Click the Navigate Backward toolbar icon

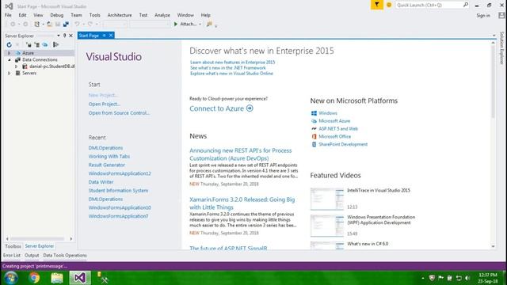13,24
